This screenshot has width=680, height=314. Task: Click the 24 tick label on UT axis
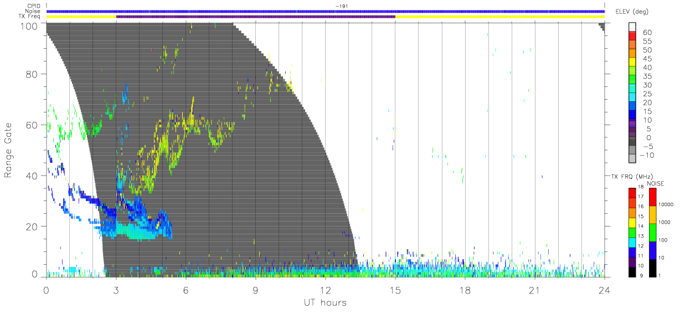click(x=605, y=290)
